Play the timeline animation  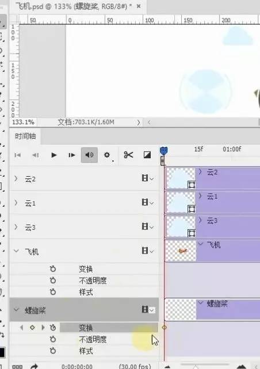[x=54, y=155]
